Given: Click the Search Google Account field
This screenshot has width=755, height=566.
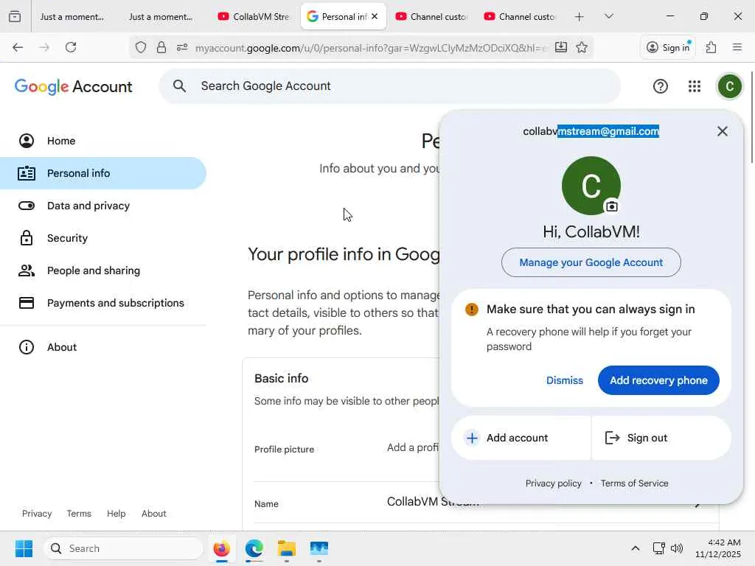Looking at the screenshot, I should click(389, 86).
